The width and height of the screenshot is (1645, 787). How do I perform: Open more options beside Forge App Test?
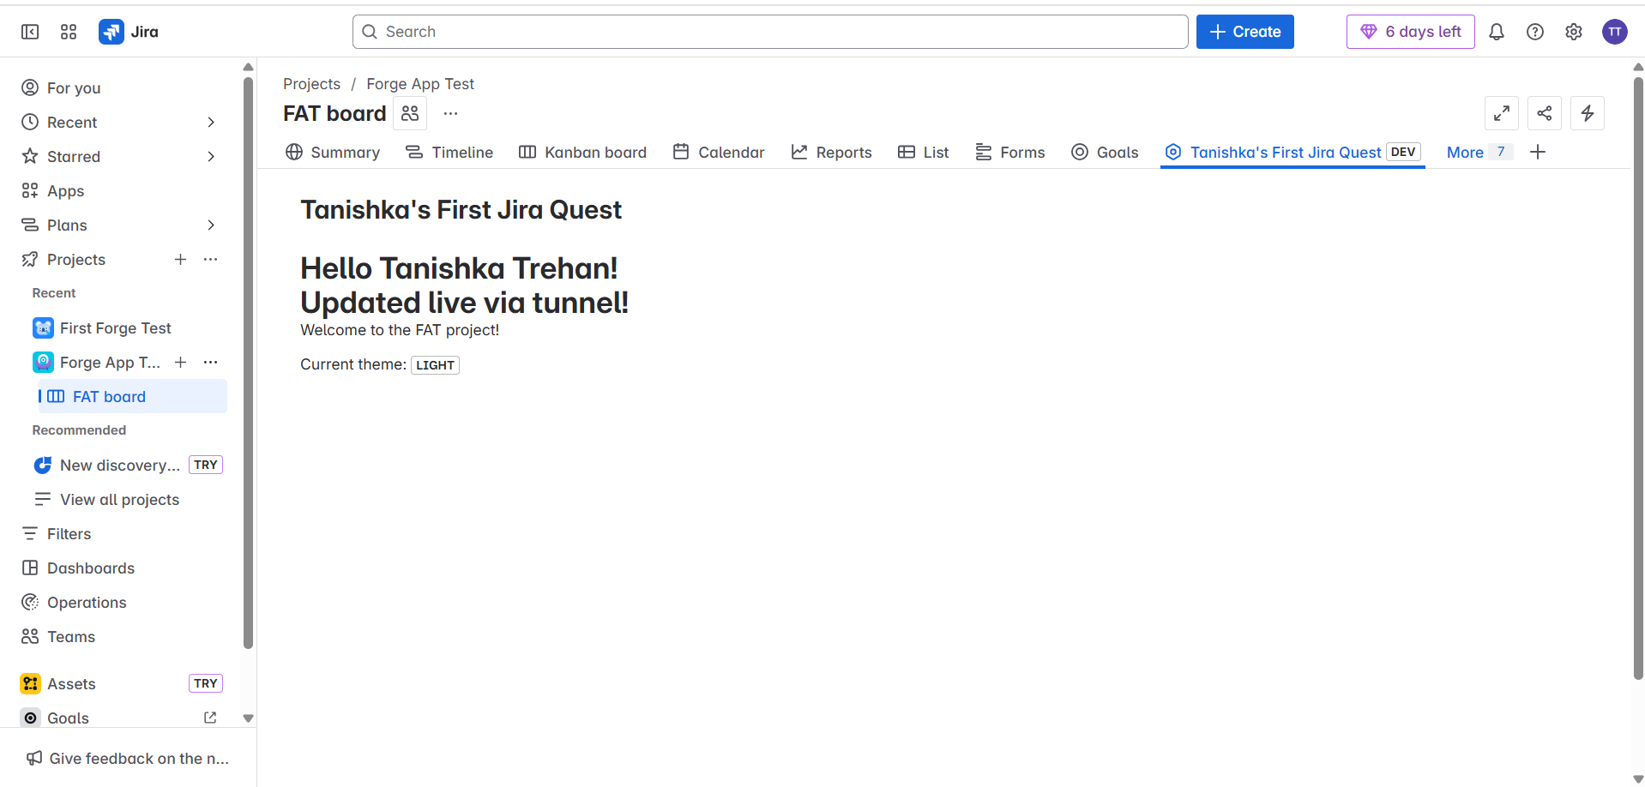click(211, 362)
